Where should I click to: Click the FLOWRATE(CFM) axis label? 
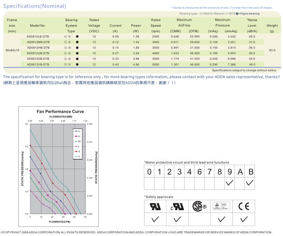click(60, 222)
